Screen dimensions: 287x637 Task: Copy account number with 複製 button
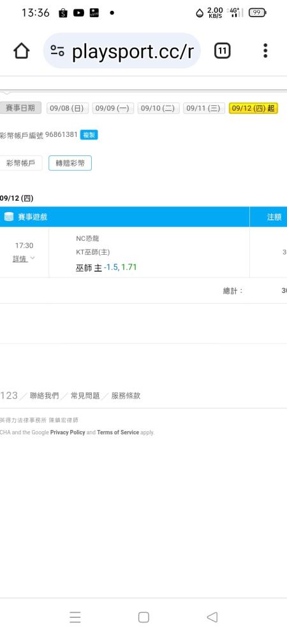(x=89, y=135)
